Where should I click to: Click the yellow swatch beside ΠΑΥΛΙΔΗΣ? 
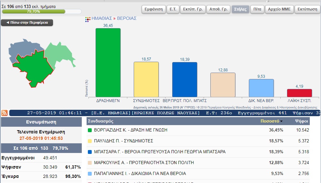[90, 141]
